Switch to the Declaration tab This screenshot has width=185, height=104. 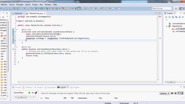[x=50, y=87]
